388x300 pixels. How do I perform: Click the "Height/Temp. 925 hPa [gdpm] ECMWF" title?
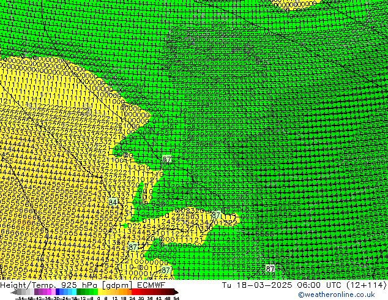pyautogui.click(x=83, y=285)
